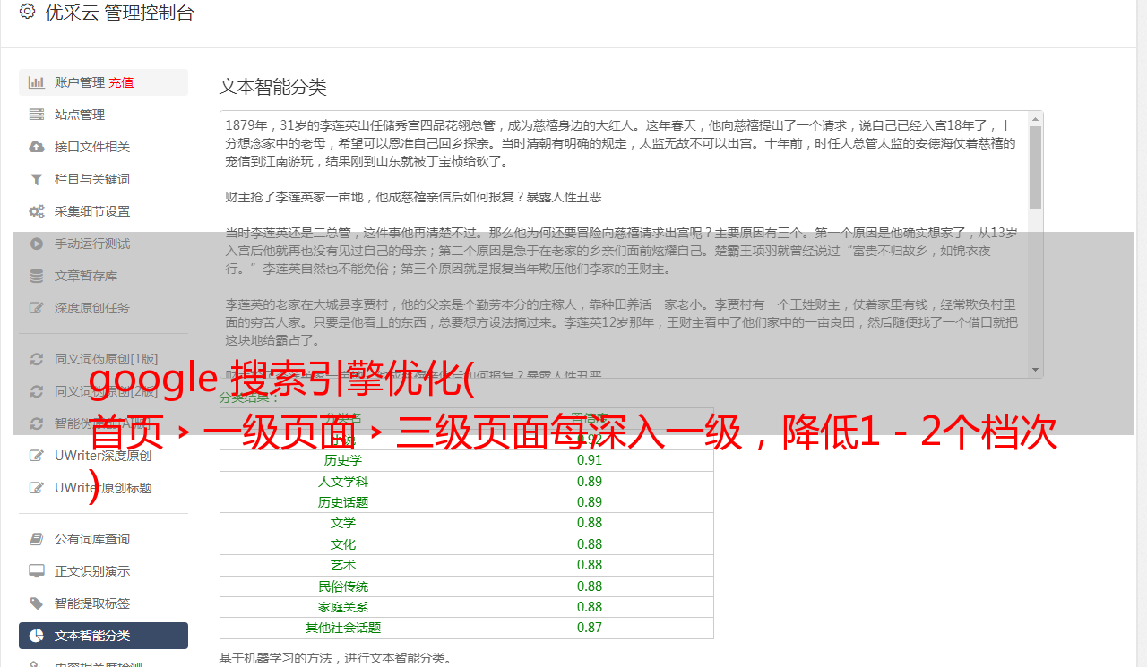Click the play circle icon for 手动运行测试
This screenshot has height=667, width=1147.
37,244
